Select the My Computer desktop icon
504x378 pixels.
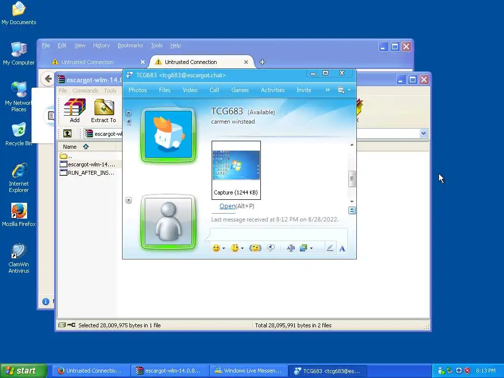click(19, 54)
